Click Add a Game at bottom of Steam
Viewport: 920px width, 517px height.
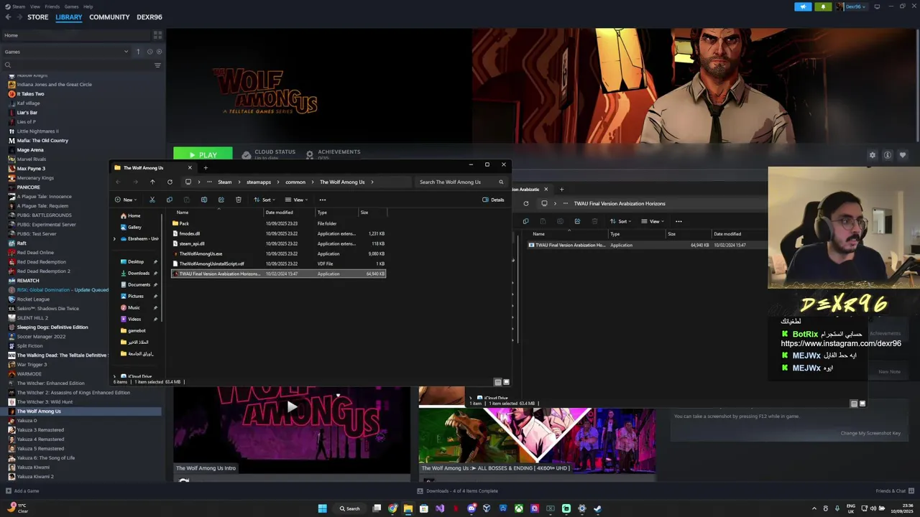[x=22, y=491]
